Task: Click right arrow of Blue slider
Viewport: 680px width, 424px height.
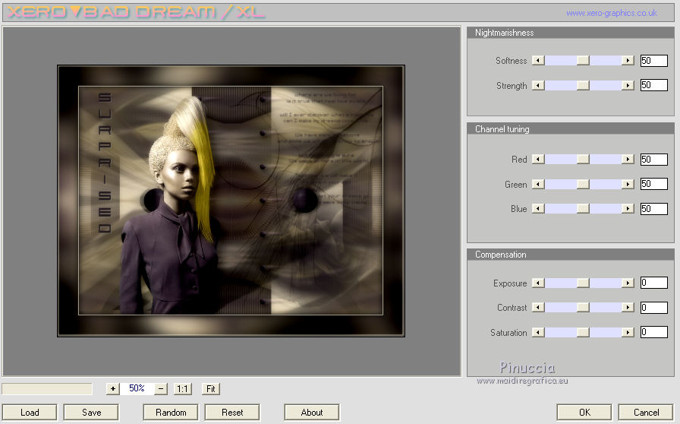Action: coord(628,209)
